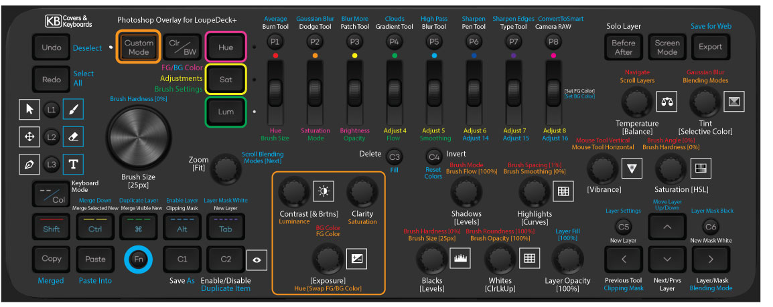Click the Redo key

coord(52,79)
